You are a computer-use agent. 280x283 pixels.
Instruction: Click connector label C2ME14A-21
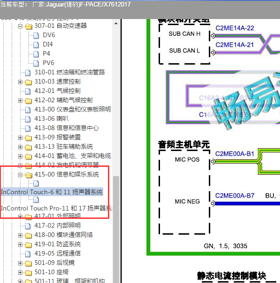coord(235,45)
